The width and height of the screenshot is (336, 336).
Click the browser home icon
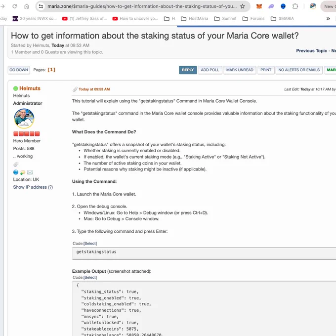pos(27,6)
